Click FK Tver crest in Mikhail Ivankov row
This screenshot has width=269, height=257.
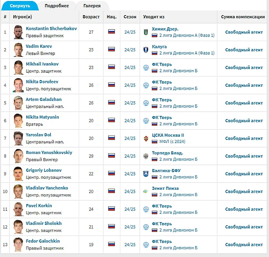146,68
